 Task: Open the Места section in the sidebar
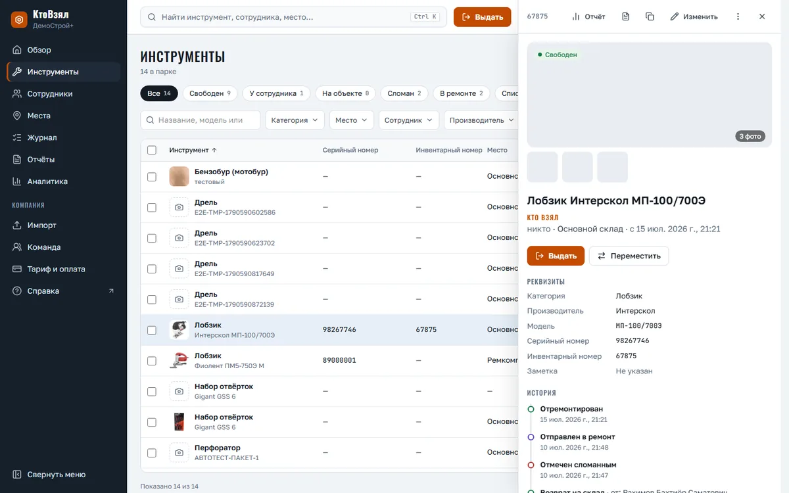63,116
